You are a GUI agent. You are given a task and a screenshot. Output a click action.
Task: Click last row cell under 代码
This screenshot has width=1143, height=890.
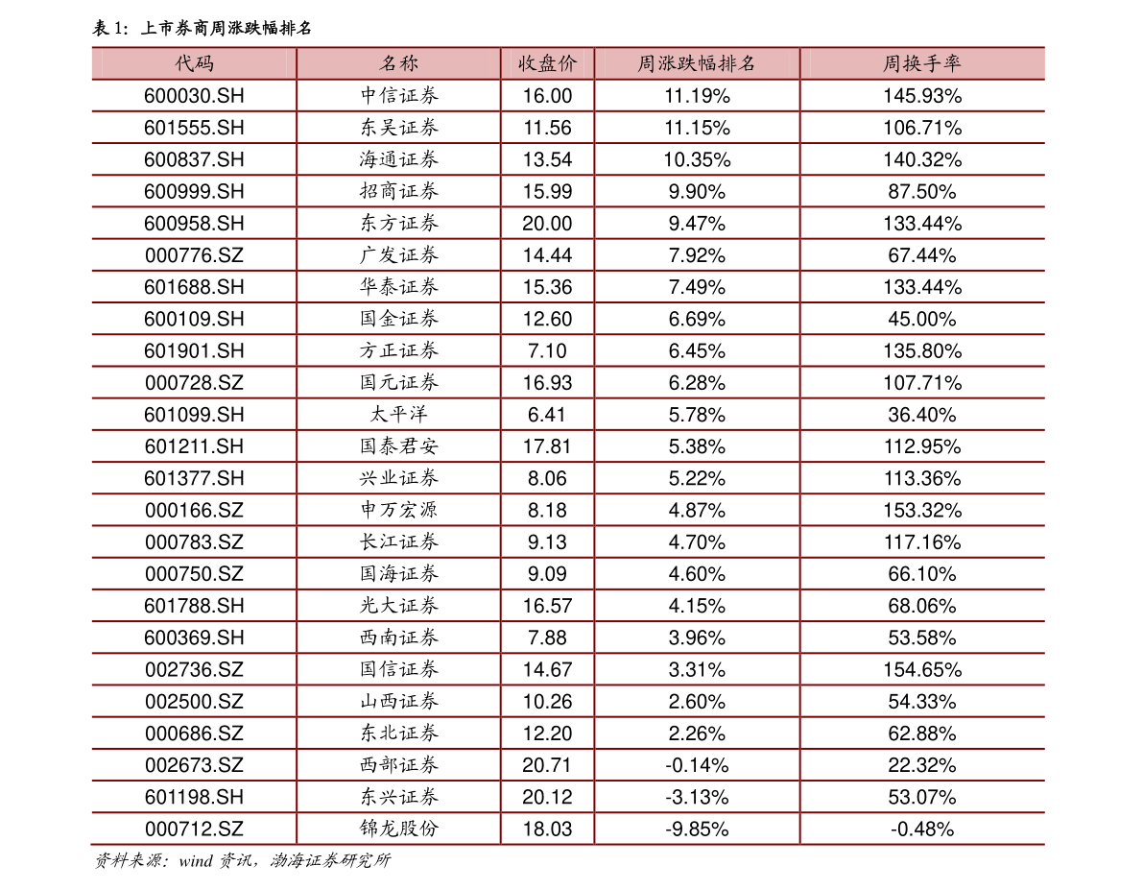coord(194,829)
